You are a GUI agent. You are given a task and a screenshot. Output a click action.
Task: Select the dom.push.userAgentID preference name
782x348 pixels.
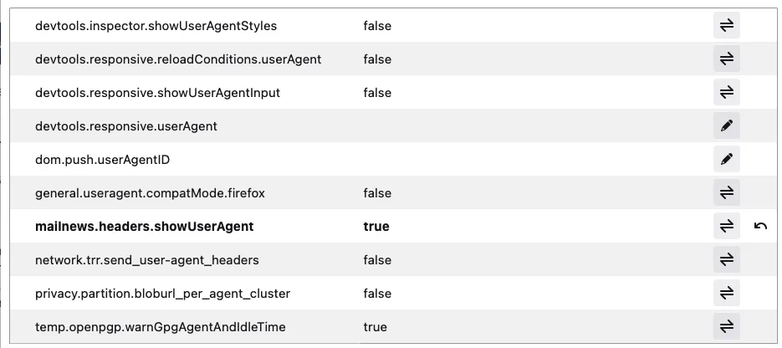102,160
